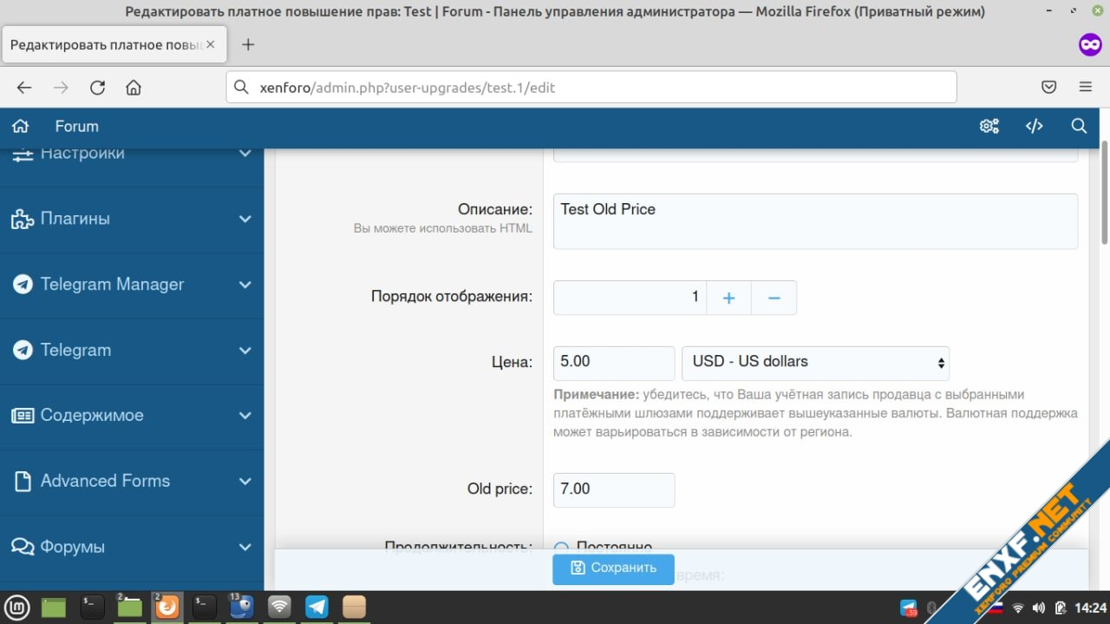This screenshot has height=624, width=1110.
Task: Open the admin settings gears icon
Action: [x=989, y=126]
